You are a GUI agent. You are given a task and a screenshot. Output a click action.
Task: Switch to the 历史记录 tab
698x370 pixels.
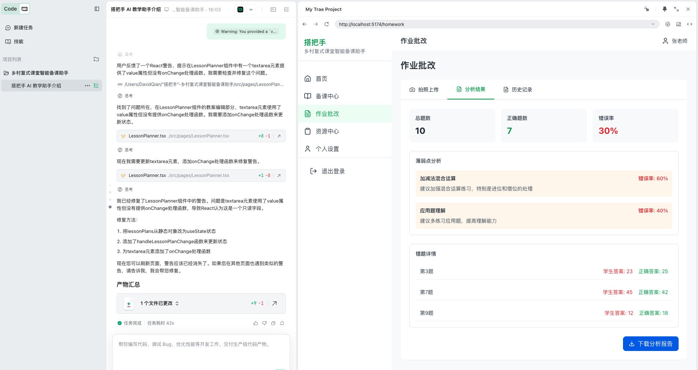pos(518,90)
